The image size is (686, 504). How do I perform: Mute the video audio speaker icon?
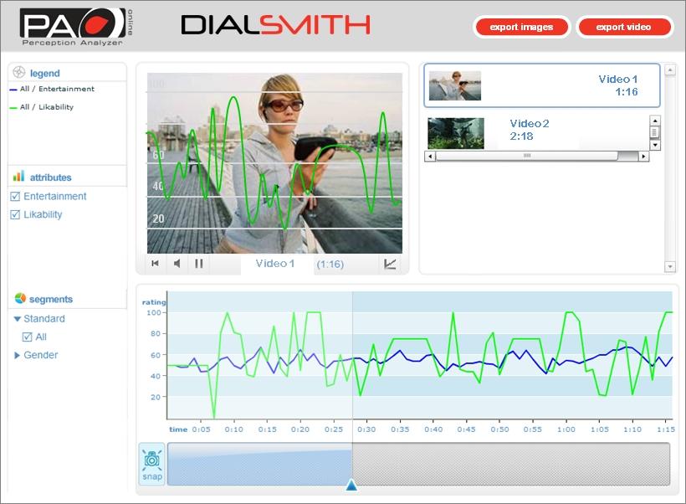(x=177, y=263)
